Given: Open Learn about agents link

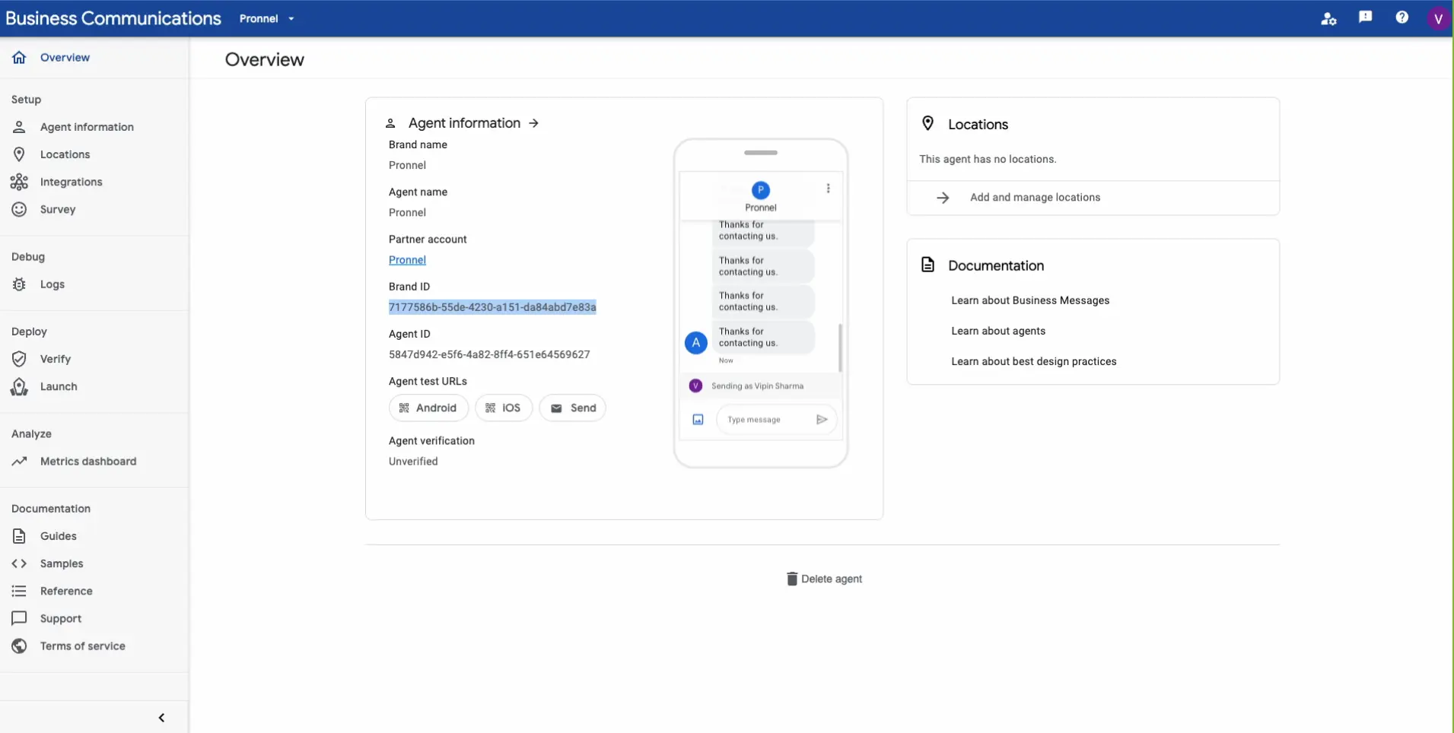Looking at the screenshot, I should point(998,331).
